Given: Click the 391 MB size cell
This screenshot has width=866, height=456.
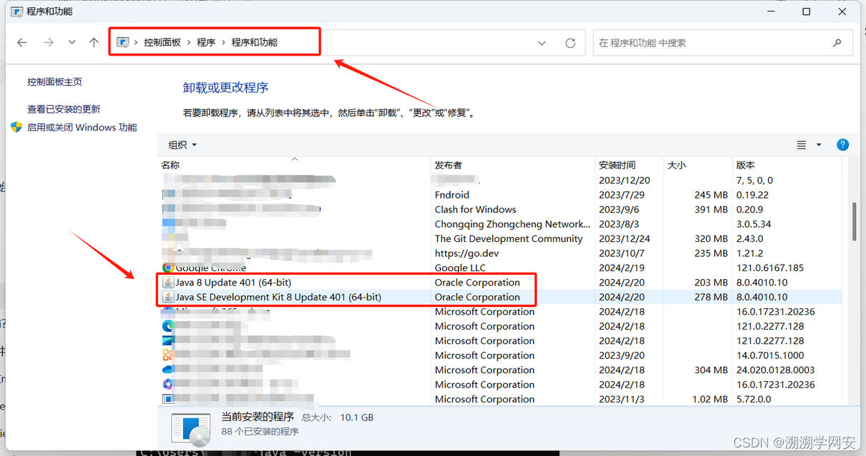Looking at the screenshot, I should click(x=711, y=210).
